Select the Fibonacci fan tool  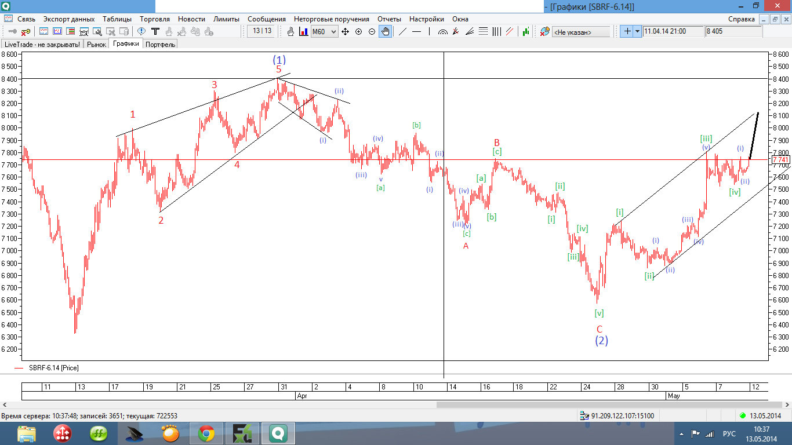(x=469, y=31)
